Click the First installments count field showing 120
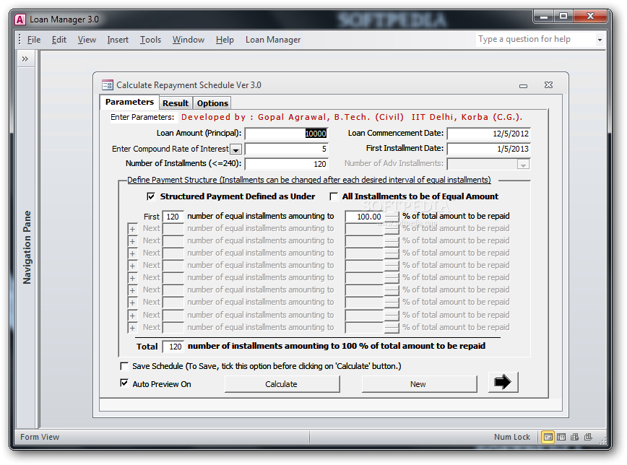This screenshot has height=465, width=627. (173, 217)
